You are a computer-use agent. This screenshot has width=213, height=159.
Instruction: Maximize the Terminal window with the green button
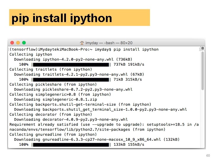tap(24, 43)
